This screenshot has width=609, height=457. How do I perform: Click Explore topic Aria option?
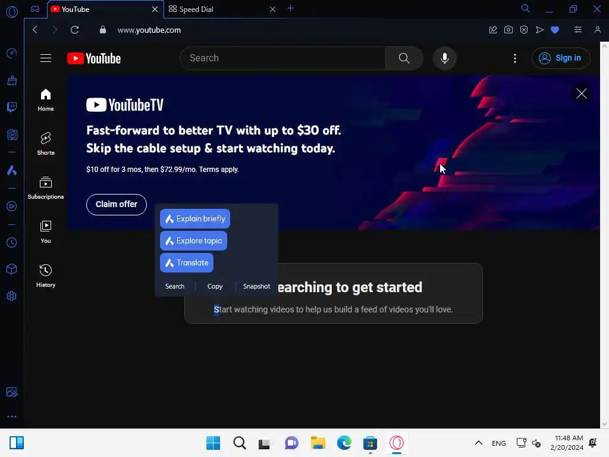click(x=193, y=241)
